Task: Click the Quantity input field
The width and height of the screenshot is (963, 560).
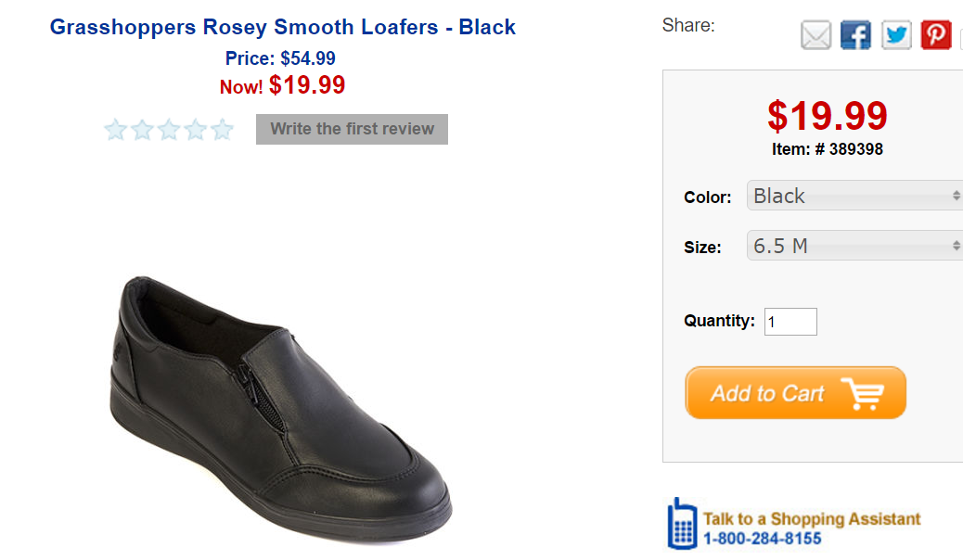Action: (x=790, y=322)
